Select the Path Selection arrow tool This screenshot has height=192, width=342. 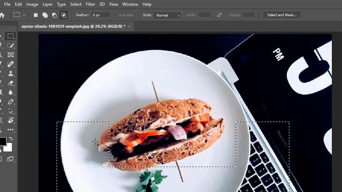(11, 111)
